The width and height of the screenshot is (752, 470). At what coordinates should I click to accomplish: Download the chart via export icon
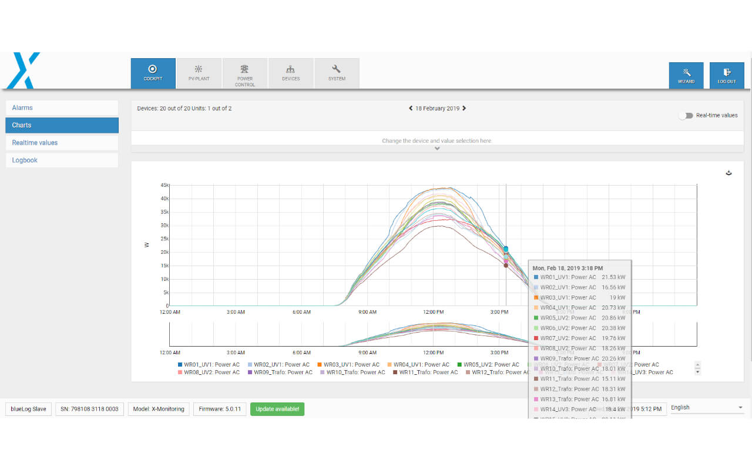click(x=729, y=173)
